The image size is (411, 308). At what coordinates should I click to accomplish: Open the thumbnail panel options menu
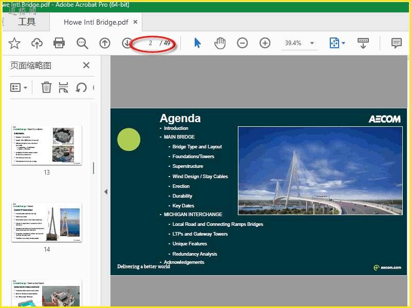tap(19, 87)
